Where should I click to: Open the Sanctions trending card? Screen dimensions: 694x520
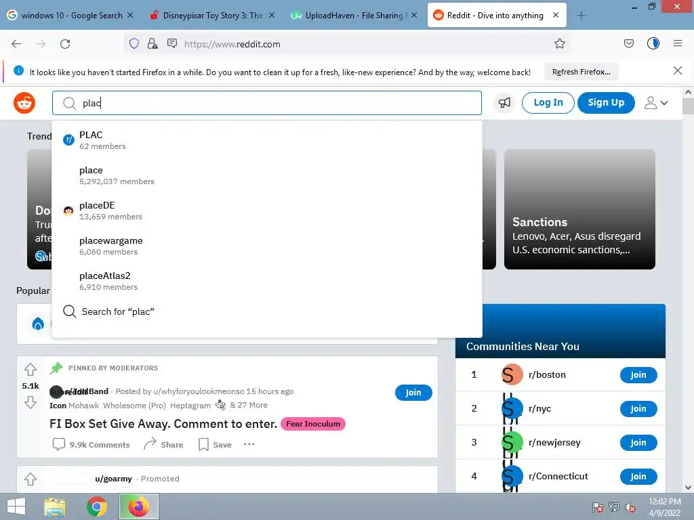click(x=579, y=209)
